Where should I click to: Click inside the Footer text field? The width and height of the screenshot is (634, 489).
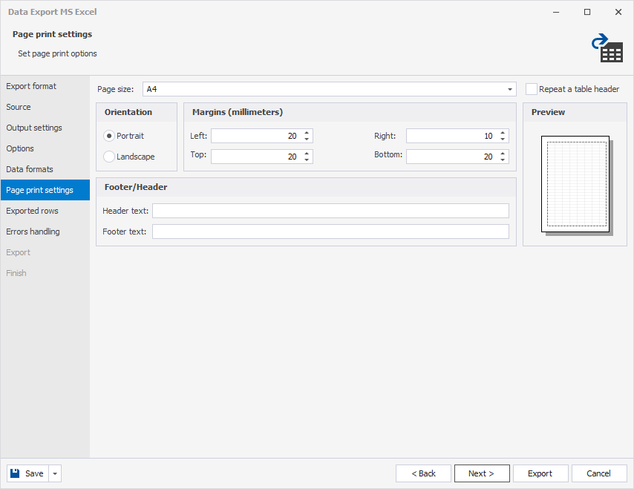330,232
